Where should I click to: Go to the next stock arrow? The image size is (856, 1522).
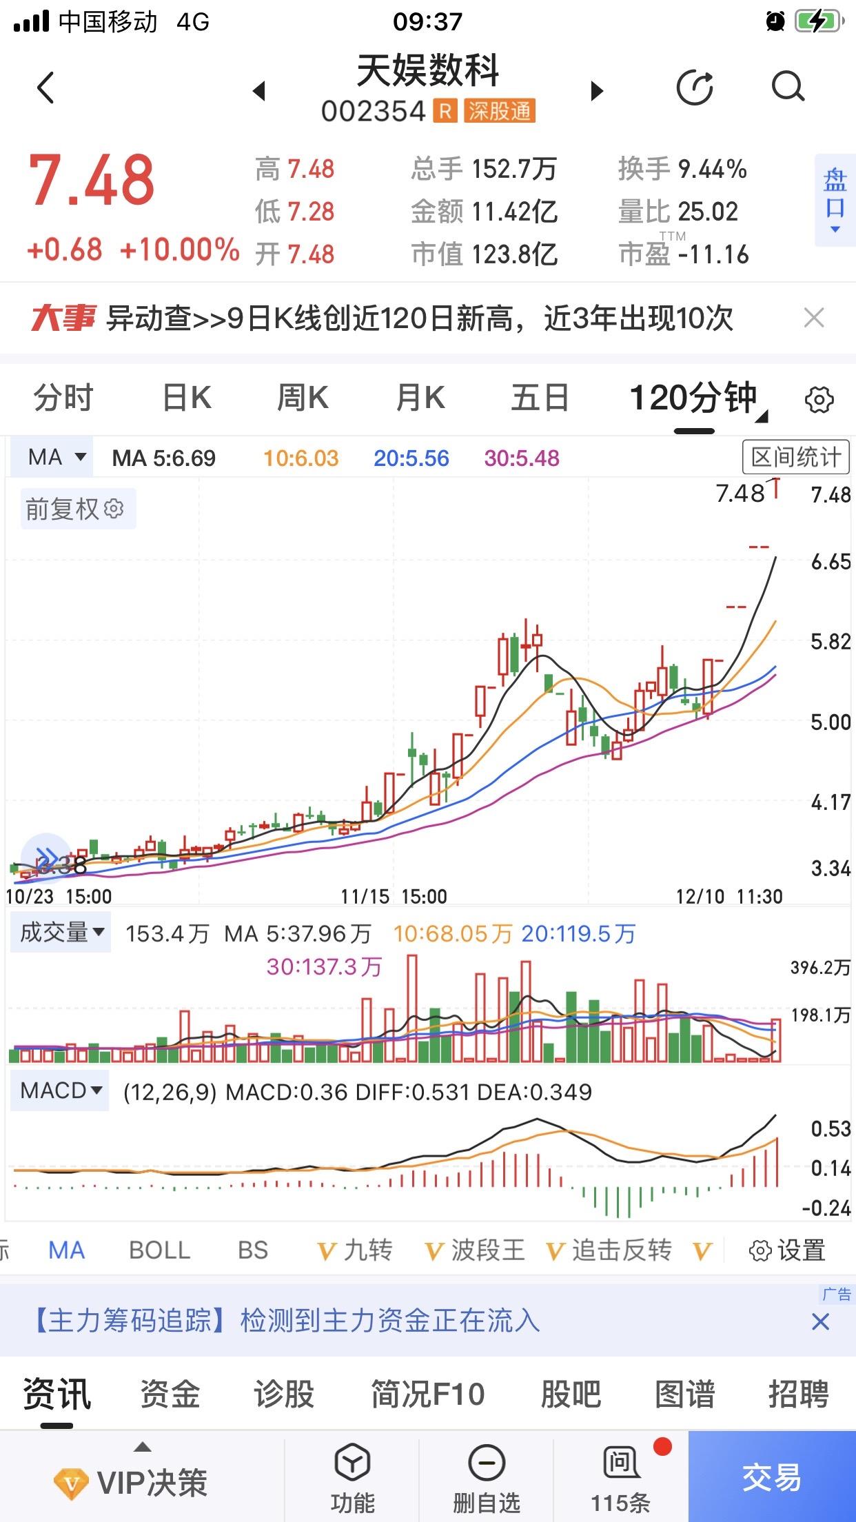click(x=597, y=90)
